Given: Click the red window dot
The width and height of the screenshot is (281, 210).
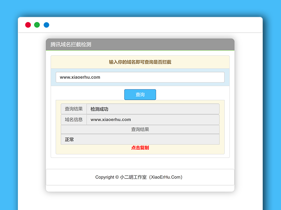Looking at the screenshot, I should [28, 25].
